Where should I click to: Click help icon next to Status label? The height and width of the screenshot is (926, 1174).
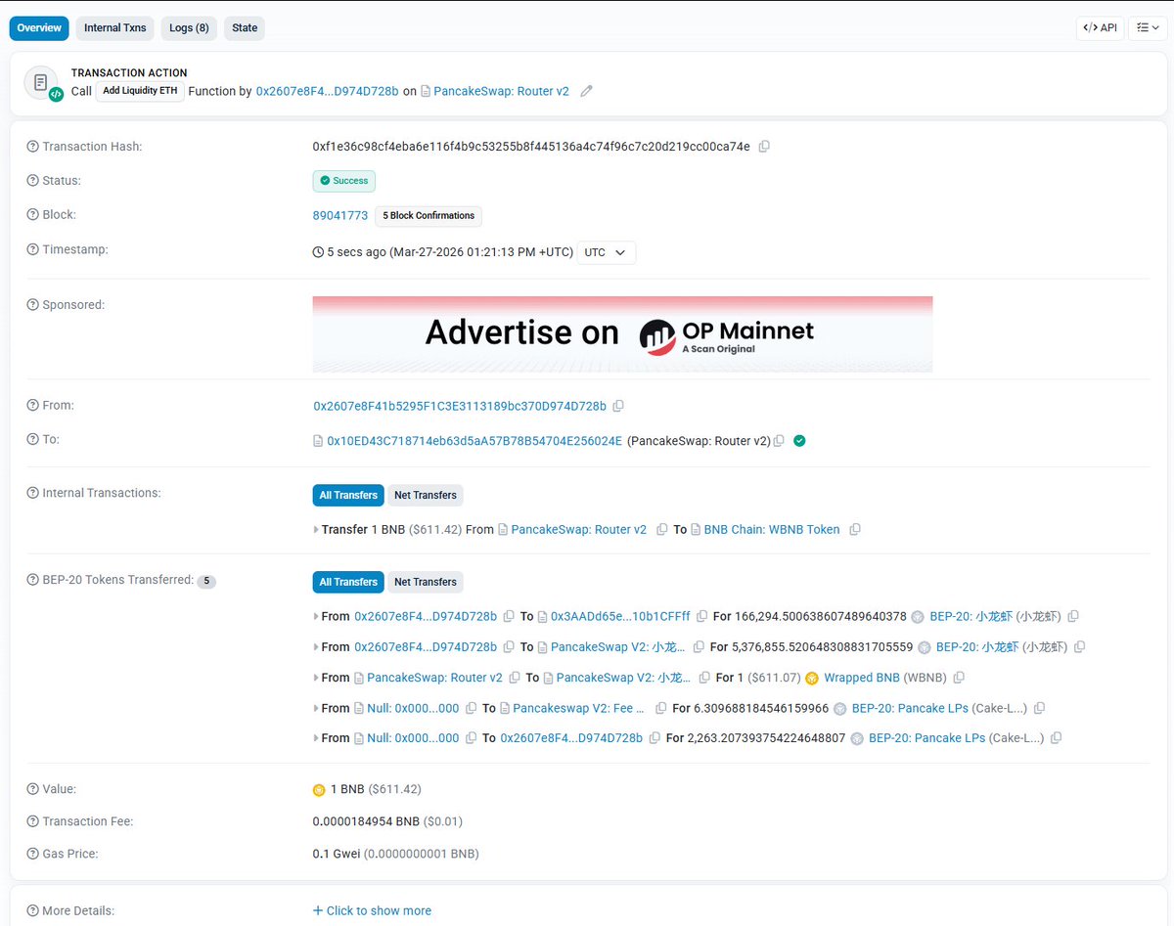[33, 181]
